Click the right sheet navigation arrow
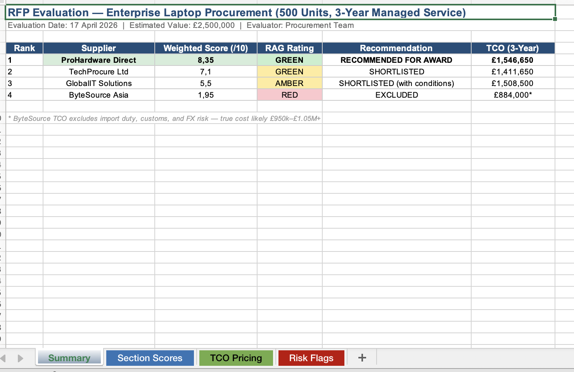This screenshot has width=574, height=372. pyautogui.click(x=20, y=358)
